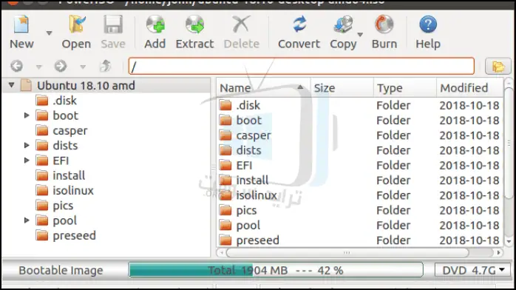Screen dimensions: 516x290
Task: Select Ubuntu 18.10 amd in the tree
Action: point(86,86)
